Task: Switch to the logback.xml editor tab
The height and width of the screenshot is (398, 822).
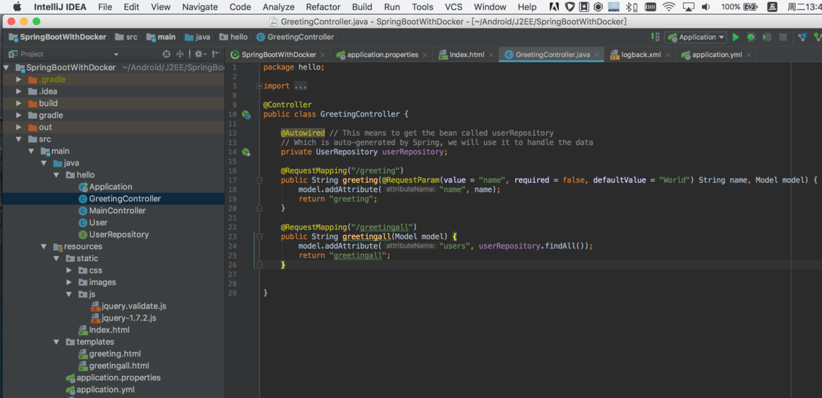Action: click(641, 55)
